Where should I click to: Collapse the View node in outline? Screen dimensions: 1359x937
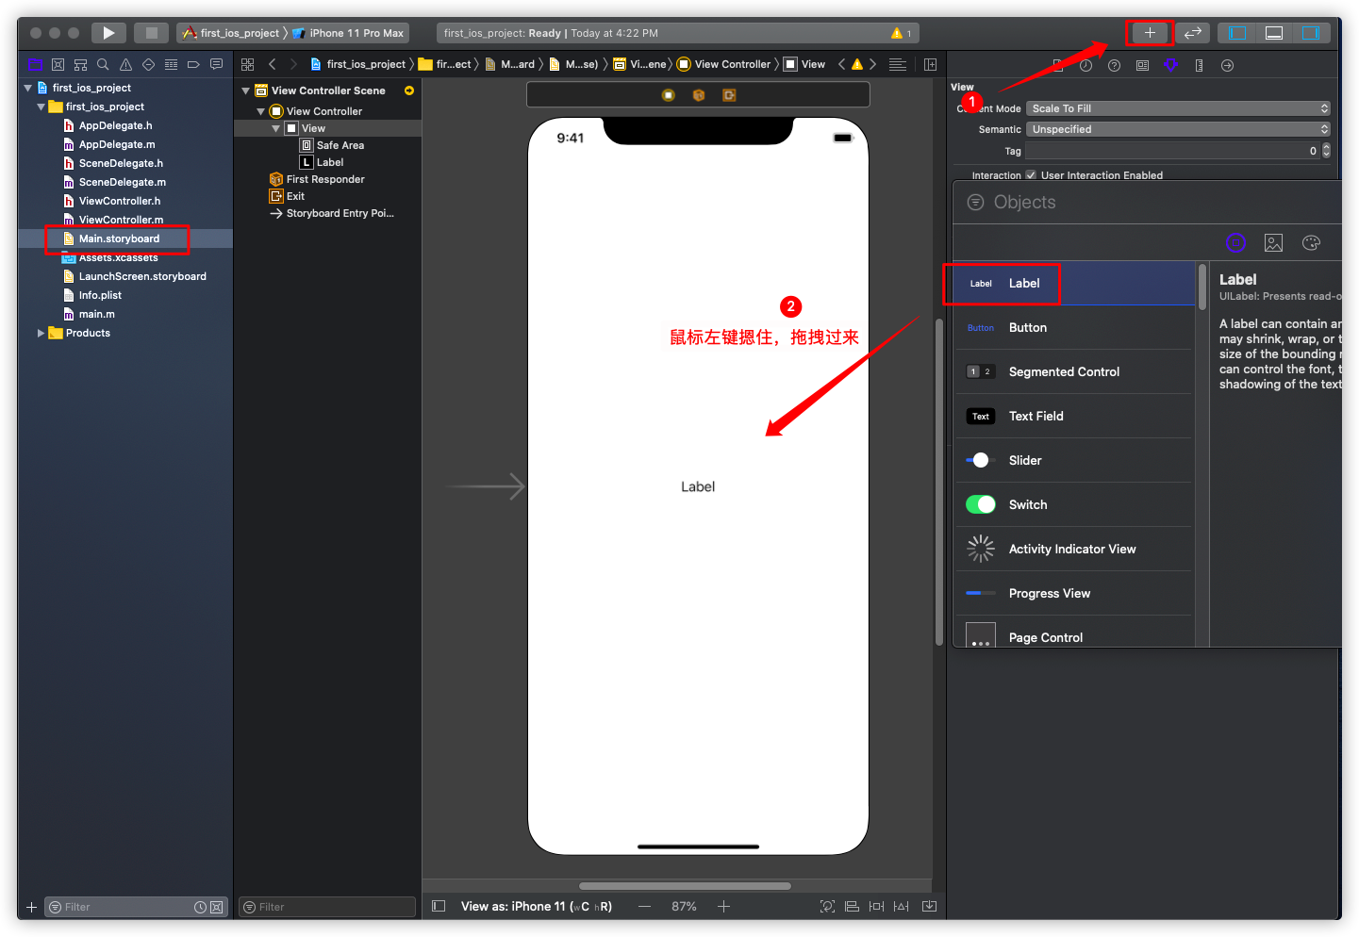[x=276, y=128]
